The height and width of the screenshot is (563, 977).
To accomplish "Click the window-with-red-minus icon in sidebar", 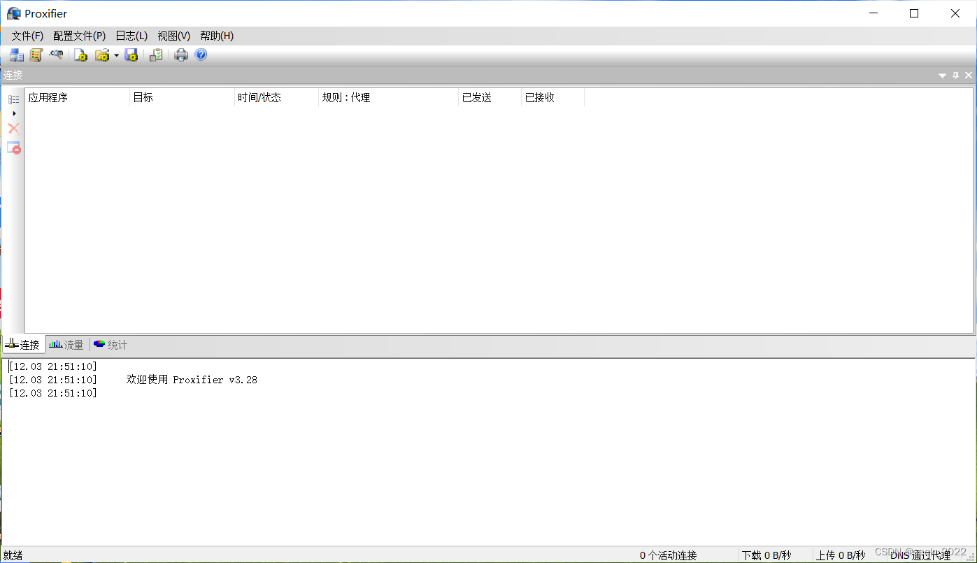I will pyautogui.click(x=13, y=148).
